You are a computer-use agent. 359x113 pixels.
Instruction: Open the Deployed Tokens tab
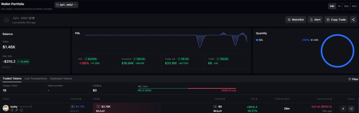(61, 79)
